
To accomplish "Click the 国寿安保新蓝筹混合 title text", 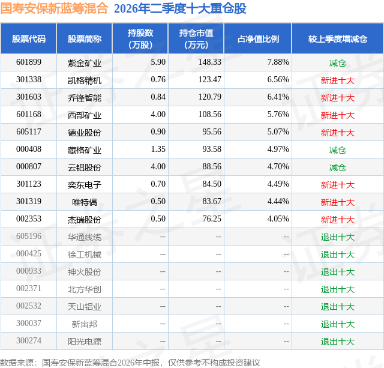I will pos(54,8).
